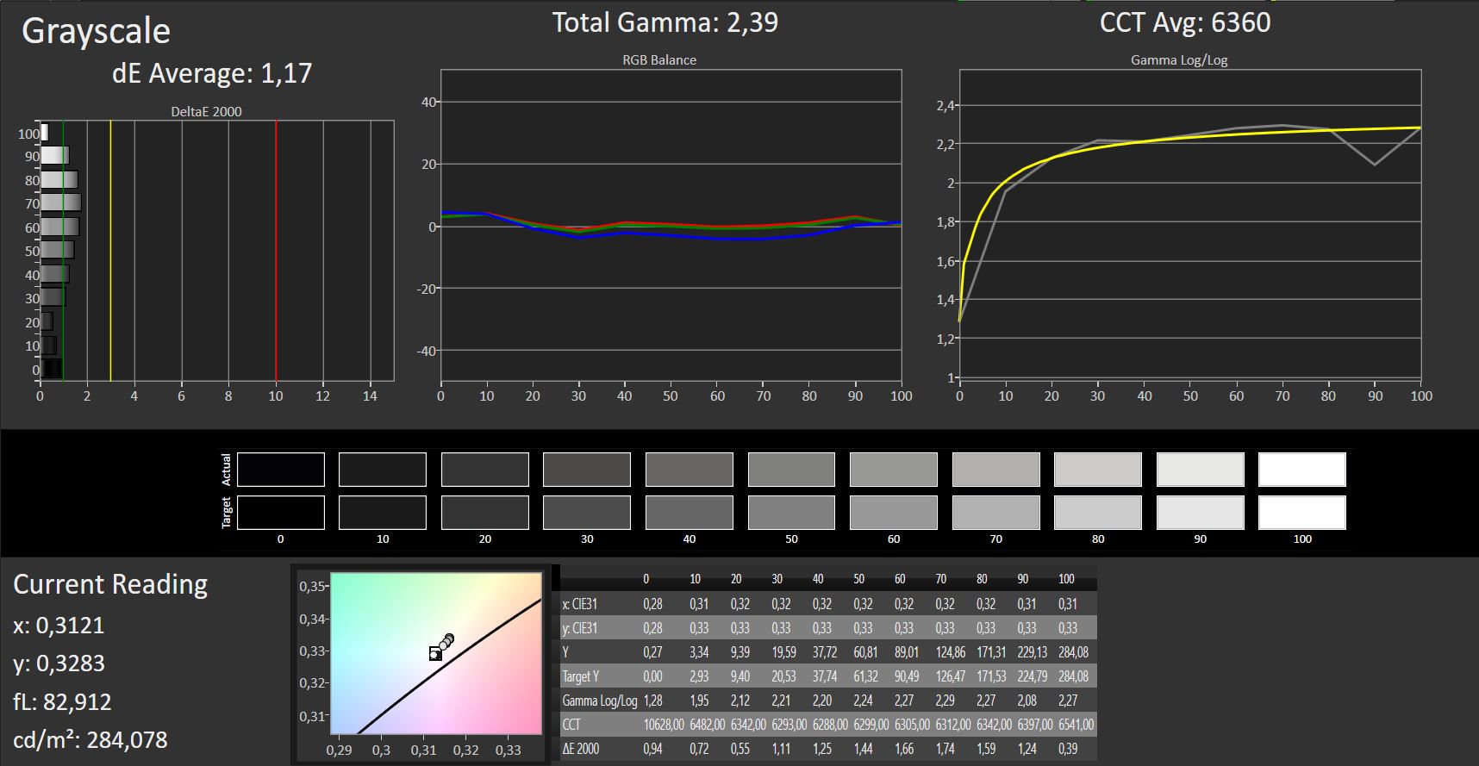Click the Actual swatch for level 90
Image resolution: width=1479 pixels, height=766 pixels.
coord(1200,470)
